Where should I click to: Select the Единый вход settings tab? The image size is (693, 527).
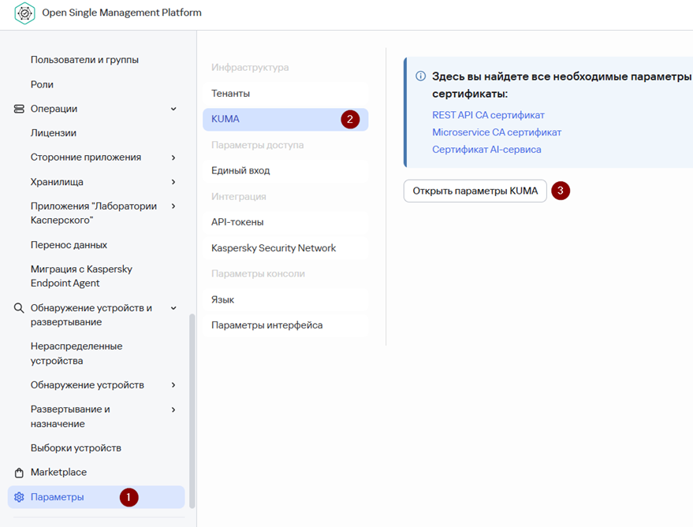[285, 170]
